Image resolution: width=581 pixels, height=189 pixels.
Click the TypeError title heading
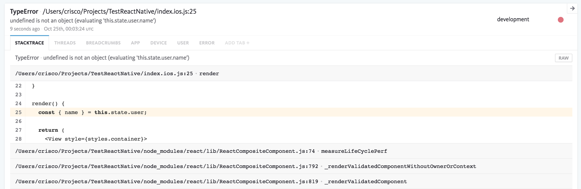point(24,12)
